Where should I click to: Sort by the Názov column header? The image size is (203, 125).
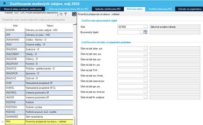tap(50, 26)
